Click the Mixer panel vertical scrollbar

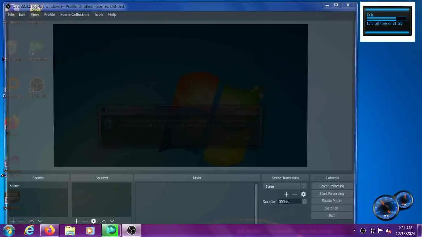point(256,203)
